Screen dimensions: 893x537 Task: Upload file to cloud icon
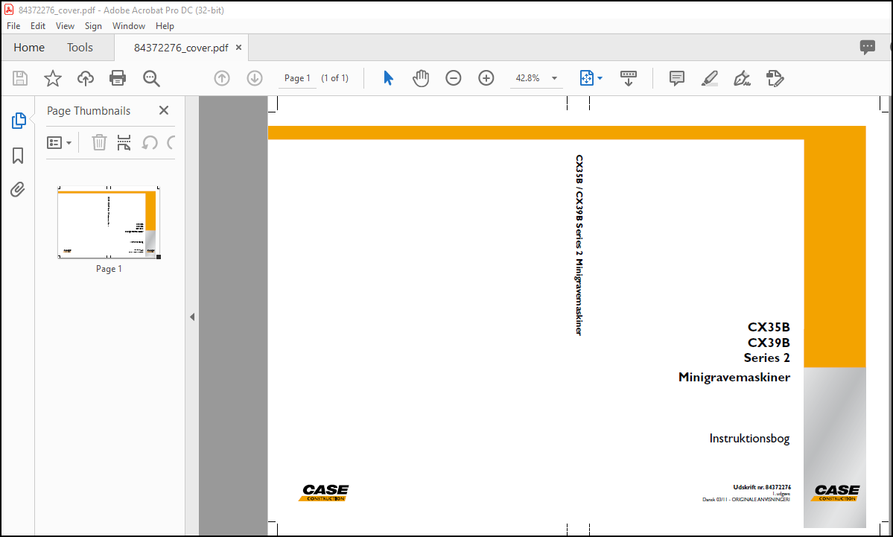[x=86, y=78]
